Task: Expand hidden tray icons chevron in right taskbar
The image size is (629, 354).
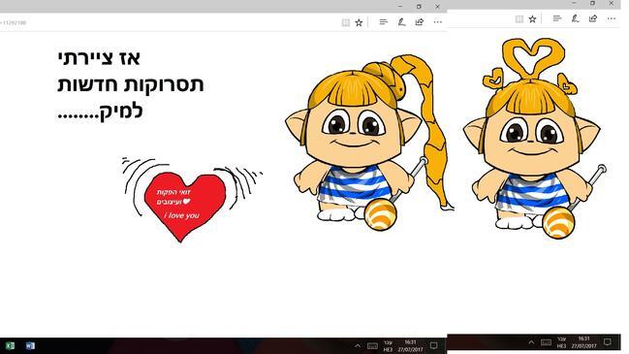Action: tap(531, 342)
